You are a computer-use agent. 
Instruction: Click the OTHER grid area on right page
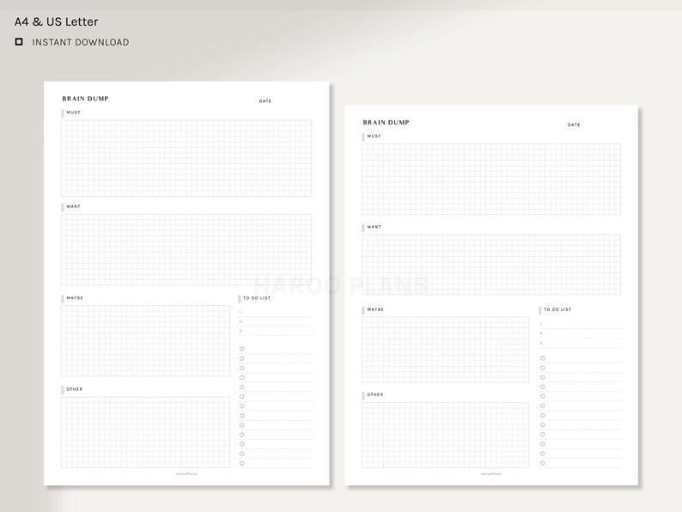[446, 435]
